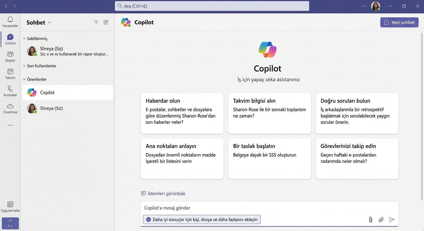The width and height of the screenshot is (424, 231).
Task: Open Uygulamalar at the bottom left
Action: pyautogui.click(x=10, y=206)
